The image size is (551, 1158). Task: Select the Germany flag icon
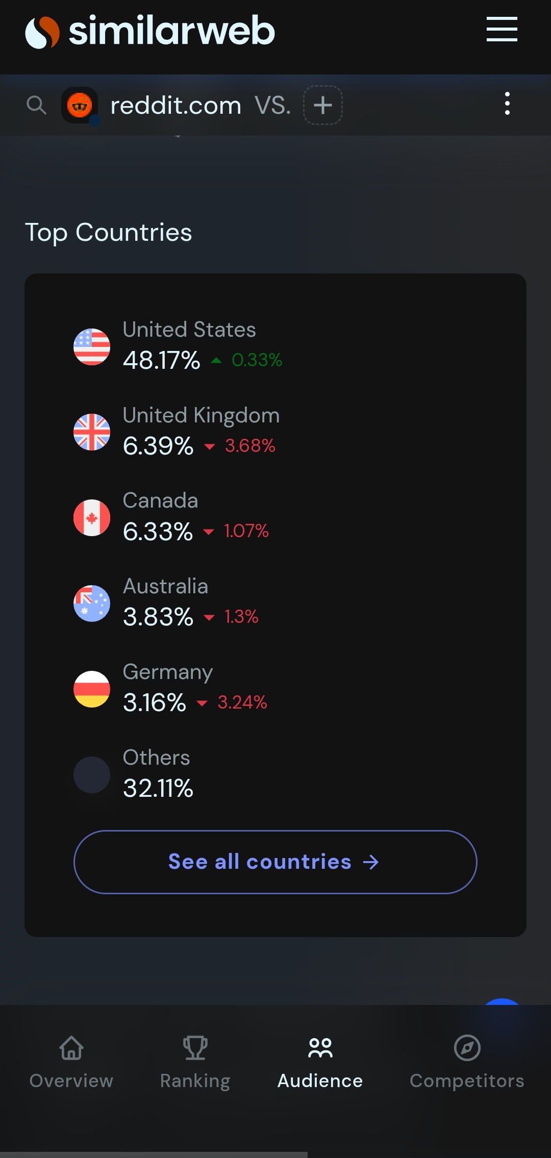tap(92, 689)
